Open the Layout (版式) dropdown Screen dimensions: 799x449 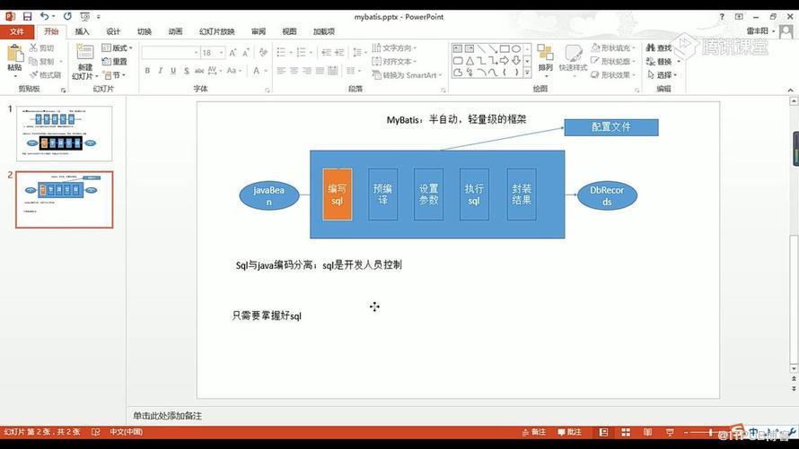pyautogui.click(x=117, y=47)
